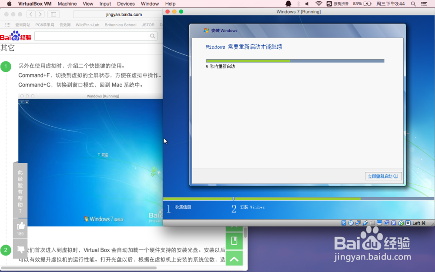The image size is (435, 272).
Task: Open the View menu
Action: [88, 3]
